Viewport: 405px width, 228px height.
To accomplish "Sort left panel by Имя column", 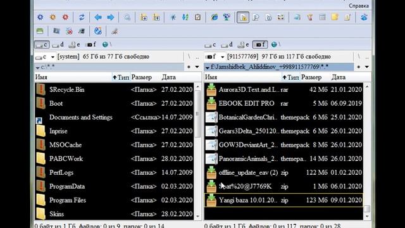I will 73,77.
